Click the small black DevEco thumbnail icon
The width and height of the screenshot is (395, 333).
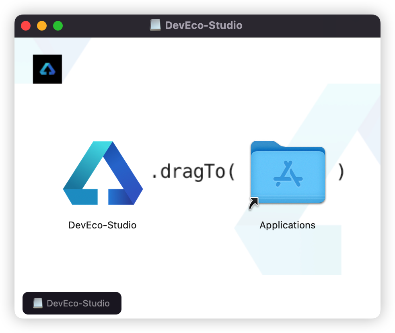tap(47, 69)
